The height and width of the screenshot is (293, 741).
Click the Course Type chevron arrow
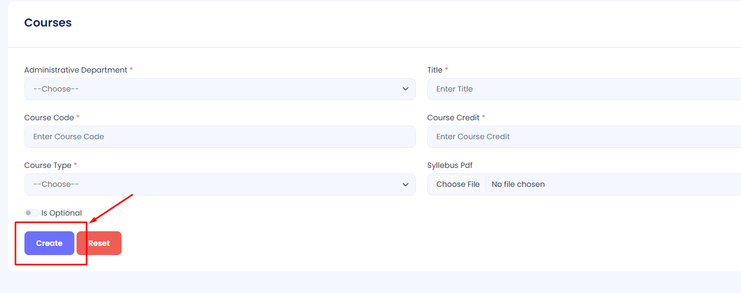click(x=406, y=184)
